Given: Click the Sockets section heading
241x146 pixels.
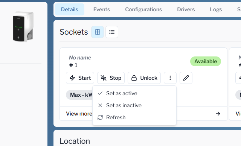Looking at the screenshot, I should coord(74,32).
